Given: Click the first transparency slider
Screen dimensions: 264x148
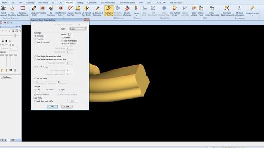Looking at the screenshot, I should tap(2, 55).
